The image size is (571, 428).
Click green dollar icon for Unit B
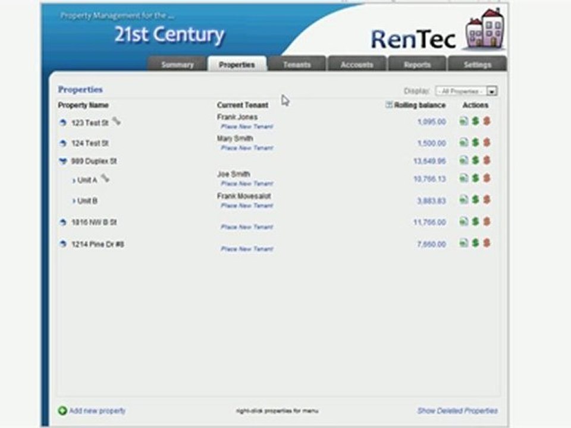pyautogui.click(x=475, y=200)
